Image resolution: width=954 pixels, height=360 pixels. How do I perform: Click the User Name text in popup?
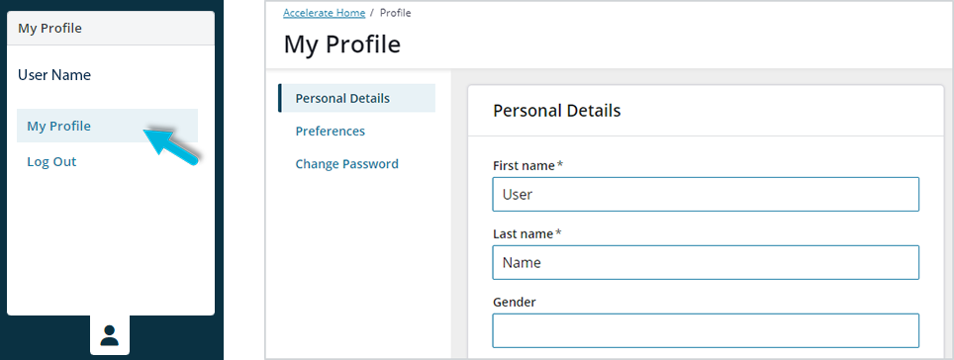tap(54, 75)
